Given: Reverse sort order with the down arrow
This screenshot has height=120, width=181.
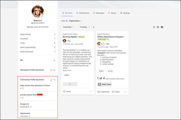Looking at the screenshot, I should point(94,27).
